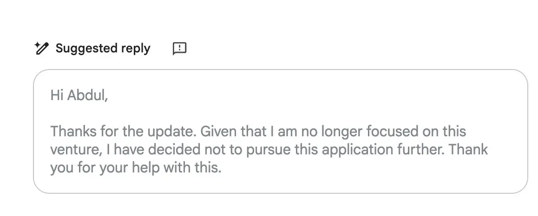
Task: Click the "Suggested reply" heading label
Action: (103, 48)
